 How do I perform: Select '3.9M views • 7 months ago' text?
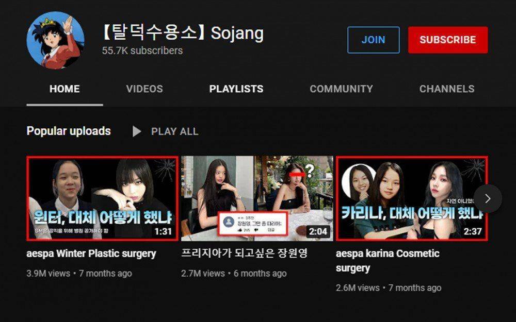click(79, 274)
